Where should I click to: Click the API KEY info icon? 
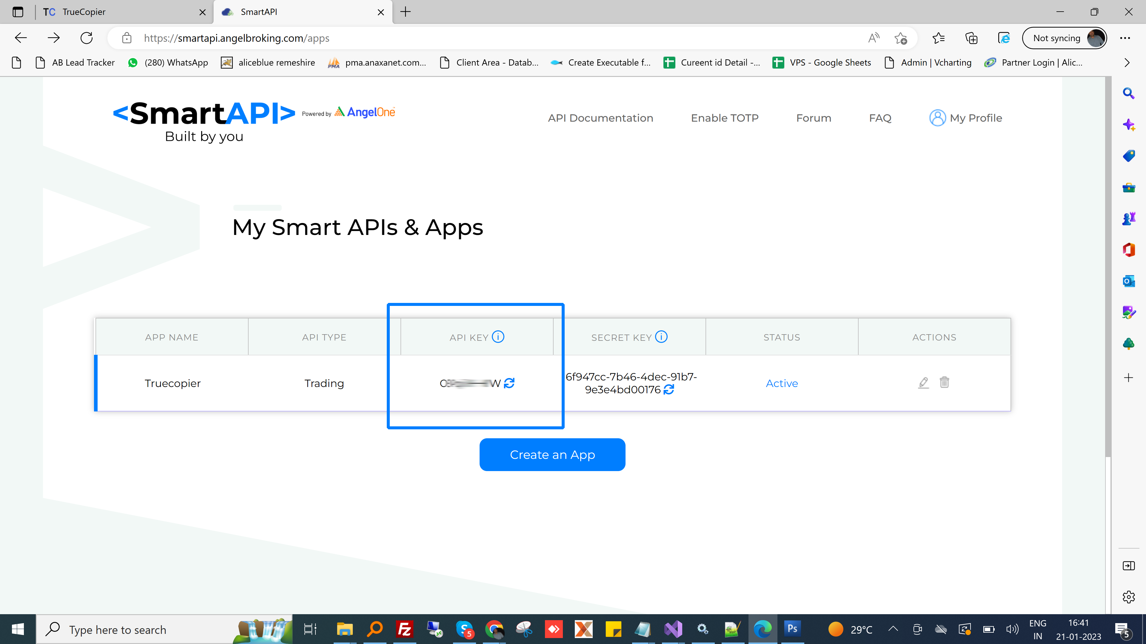[x=498, y=337]
